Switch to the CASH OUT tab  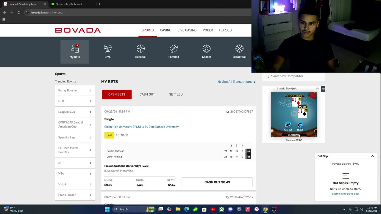pyautogui.click(x=147, y=95)
